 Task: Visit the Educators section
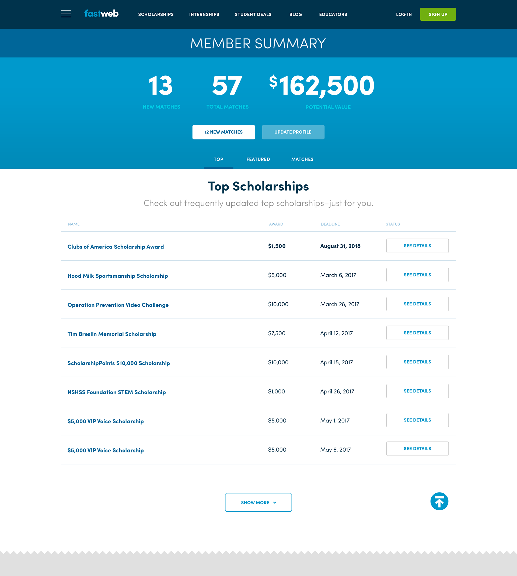(333, 15)
